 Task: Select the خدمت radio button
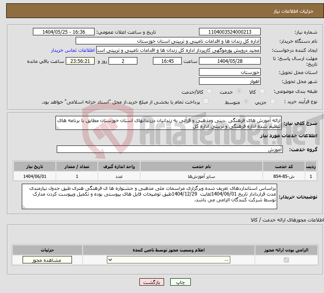tap(239, 91)
